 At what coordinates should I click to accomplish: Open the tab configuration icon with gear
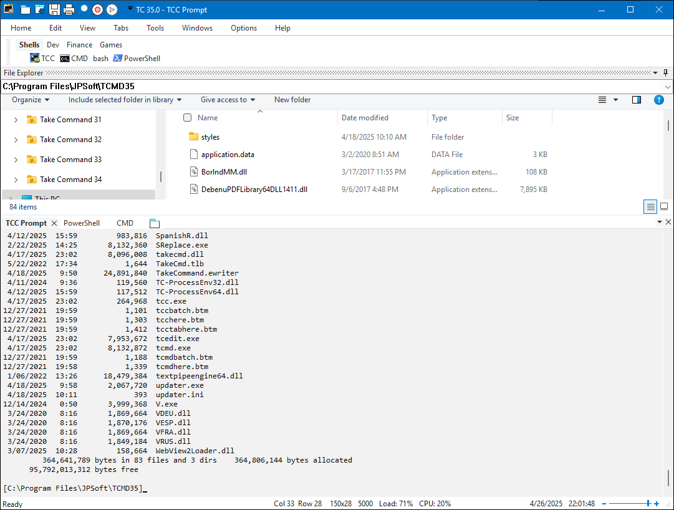[39, 9]
